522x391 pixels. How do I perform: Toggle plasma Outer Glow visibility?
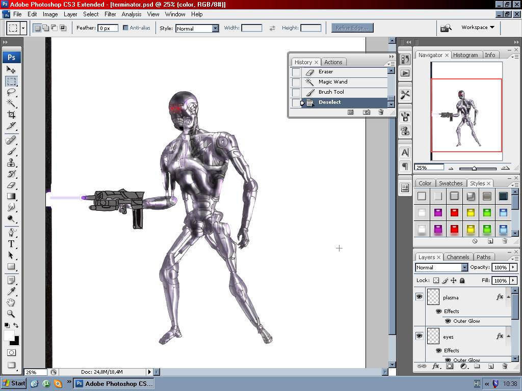(x=448, y=321)
